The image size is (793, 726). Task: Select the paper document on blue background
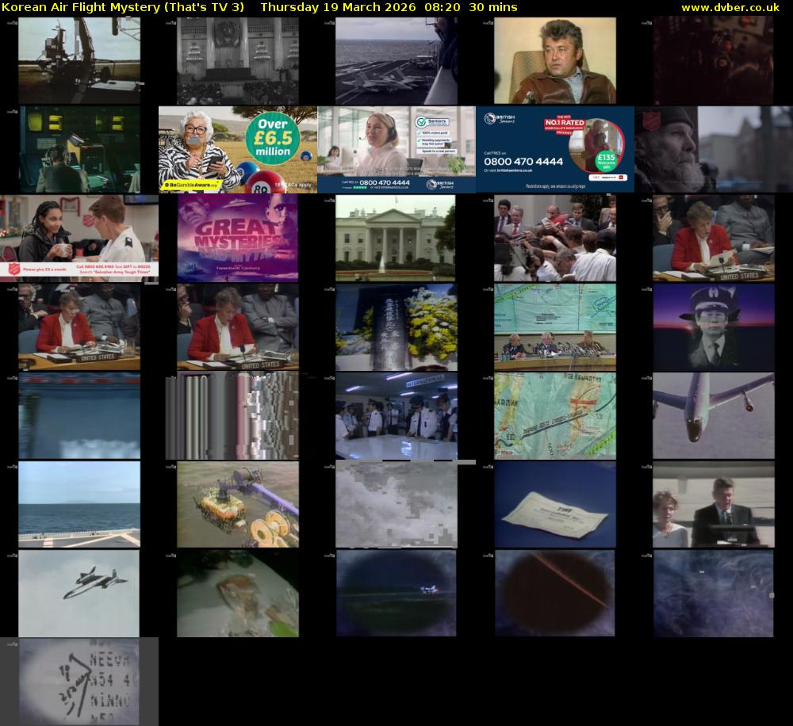554,504
